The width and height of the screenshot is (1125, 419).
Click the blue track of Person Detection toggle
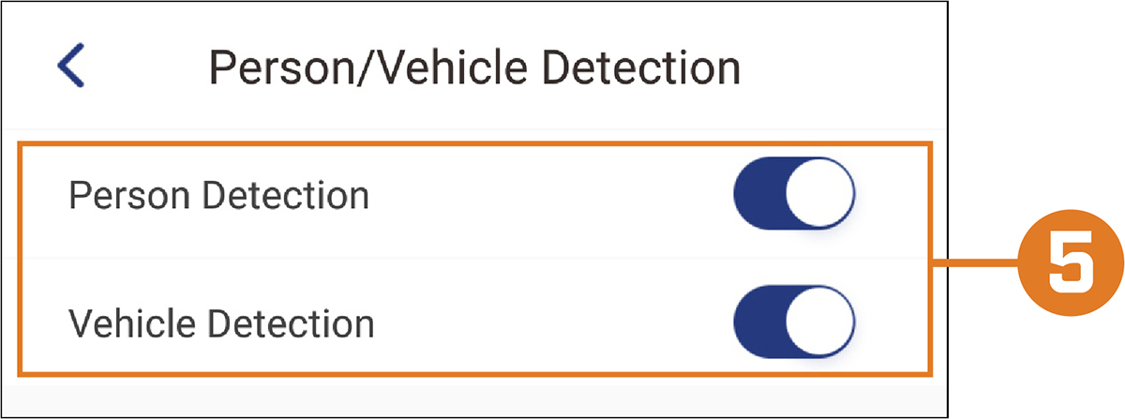pos(757,195)
